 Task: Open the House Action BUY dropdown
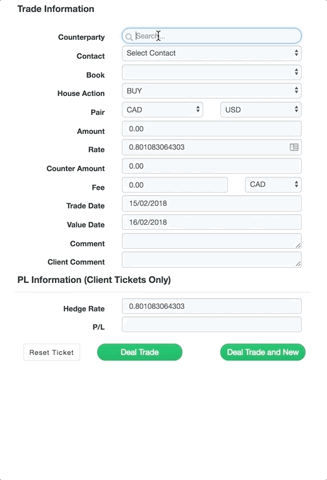click(x=211, y=91)
